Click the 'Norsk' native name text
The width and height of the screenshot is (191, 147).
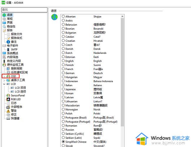[97, 109]
